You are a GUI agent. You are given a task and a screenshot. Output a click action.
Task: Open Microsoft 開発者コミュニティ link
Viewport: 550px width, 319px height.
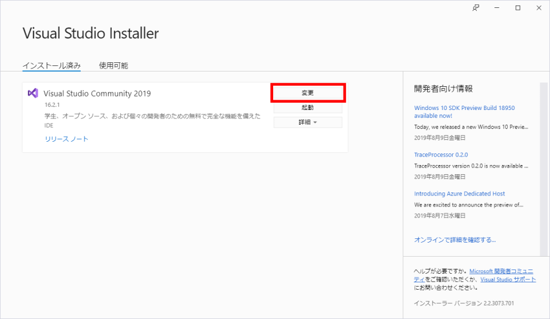tap(501, 271)
